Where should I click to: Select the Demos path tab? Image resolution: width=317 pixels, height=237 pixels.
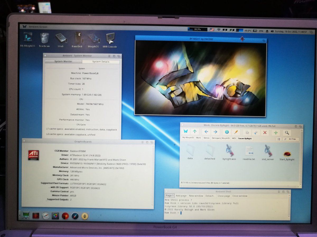click(206, 138)
